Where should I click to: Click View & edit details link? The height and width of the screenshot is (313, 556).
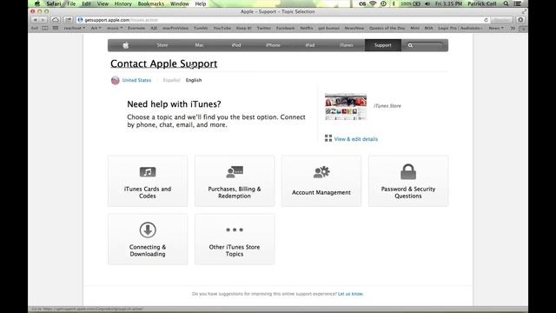point(356,139)
